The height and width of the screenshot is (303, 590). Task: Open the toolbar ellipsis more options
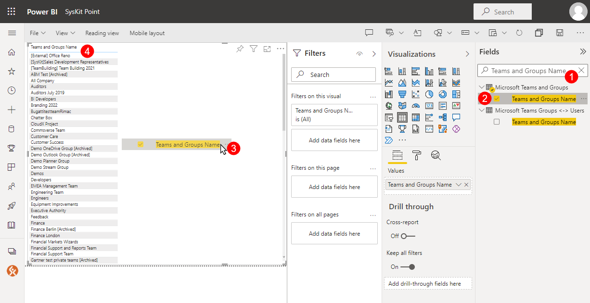tap(580, 33)
